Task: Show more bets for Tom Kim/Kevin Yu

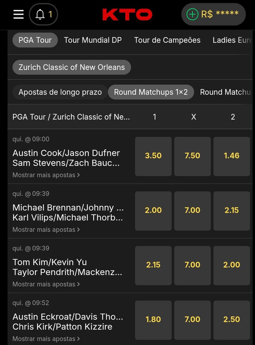Action: [46, 284]
